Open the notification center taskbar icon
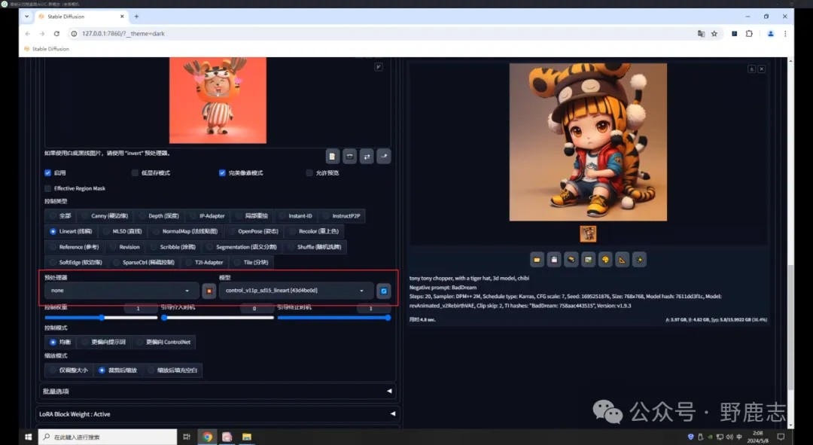The width and height of the screenshot is (813, 445). point(781,437)
